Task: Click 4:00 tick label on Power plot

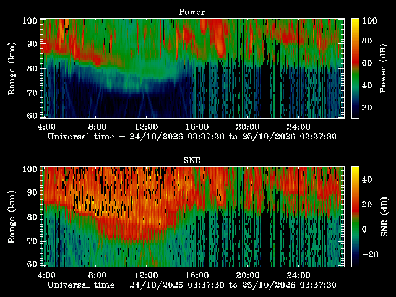Action: (47, 127)
